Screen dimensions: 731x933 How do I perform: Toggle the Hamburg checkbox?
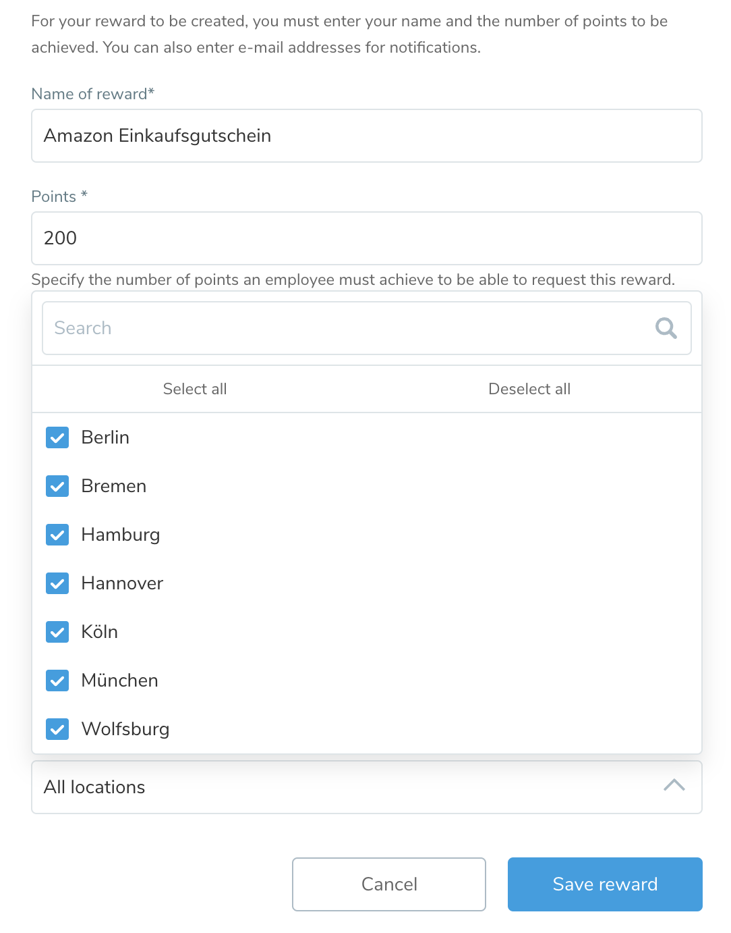pos(57,535)
